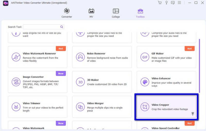Click 'Create customized 3D video from 2D' text

107,84
